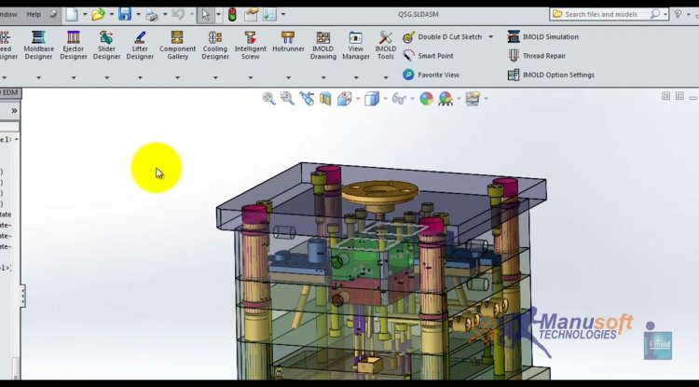
Task: Expand dropdown under Component Gallery
Action: tap(177, 77)
